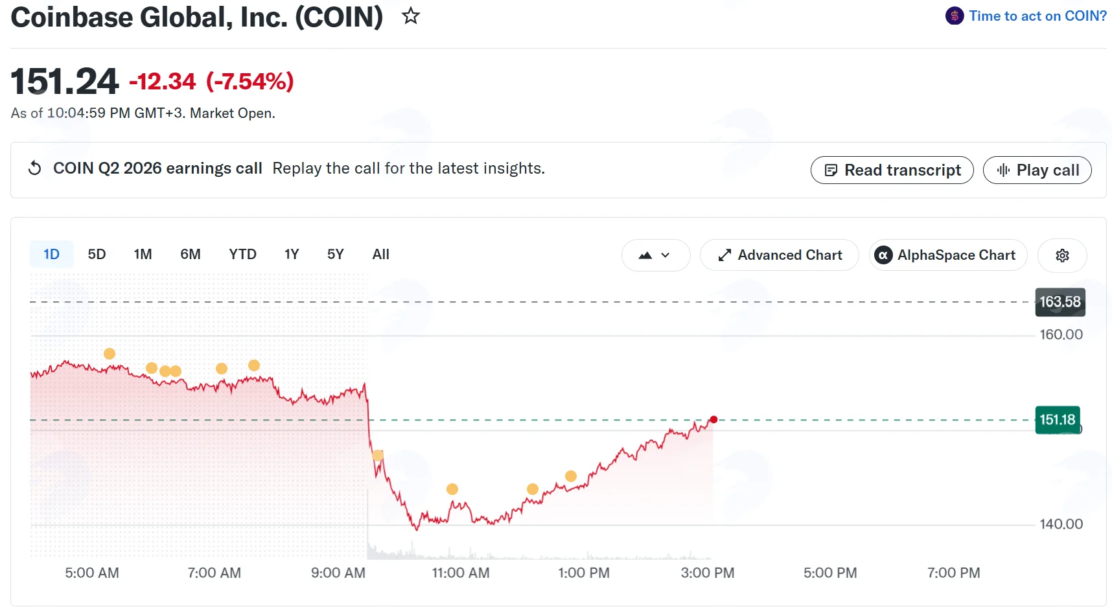Expand chart type chevron arrow

pyautogui.click(x=666, y=255)
